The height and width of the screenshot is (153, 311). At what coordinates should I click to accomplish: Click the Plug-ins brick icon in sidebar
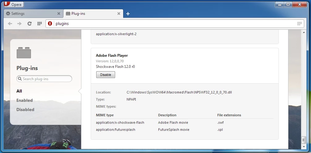coord(24,53)
